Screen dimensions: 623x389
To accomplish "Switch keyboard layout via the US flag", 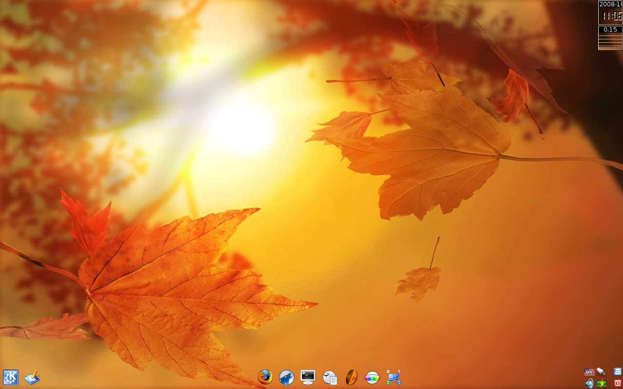I will (x=589, y=372).
